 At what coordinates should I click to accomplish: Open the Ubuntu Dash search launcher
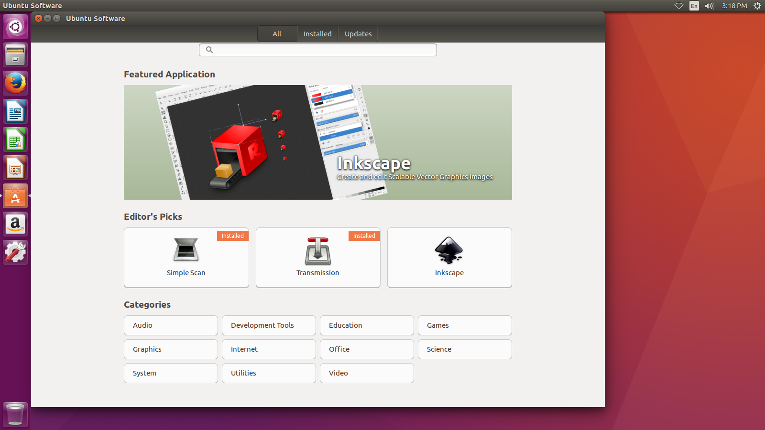coord(15,27)
